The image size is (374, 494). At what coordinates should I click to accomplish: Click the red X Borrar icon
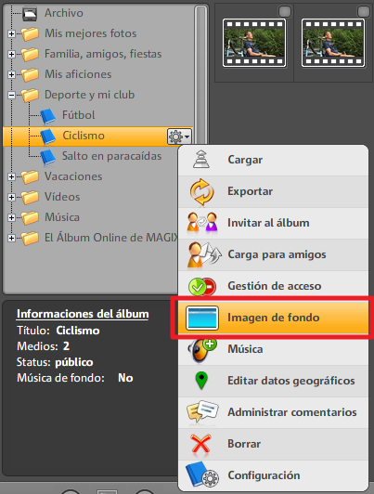pyautogui.click(x=200, y=444)
